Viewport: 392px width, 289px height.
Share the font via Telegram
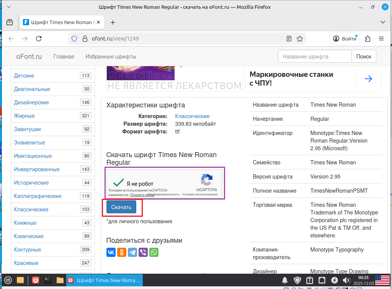(x=132, y=252)
